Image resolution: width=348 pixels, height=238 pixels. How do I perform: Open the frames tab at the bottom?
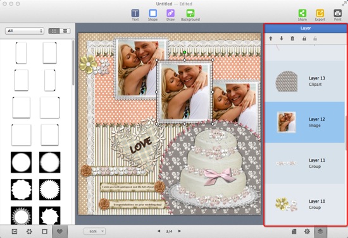(45, 232)
